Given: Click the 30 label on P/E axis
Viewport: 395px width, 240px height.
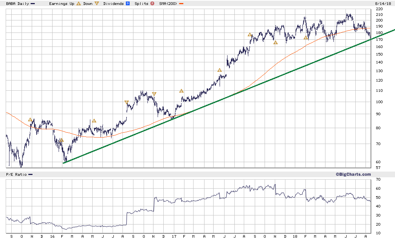Looking at the screenshot, I should pos(378,215).
